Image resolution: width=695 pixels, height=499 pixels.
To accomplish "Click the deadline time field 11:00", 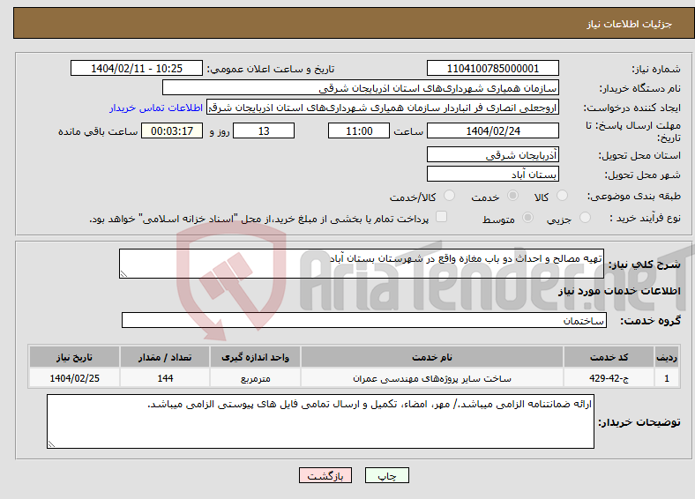I will click(359, 130).
